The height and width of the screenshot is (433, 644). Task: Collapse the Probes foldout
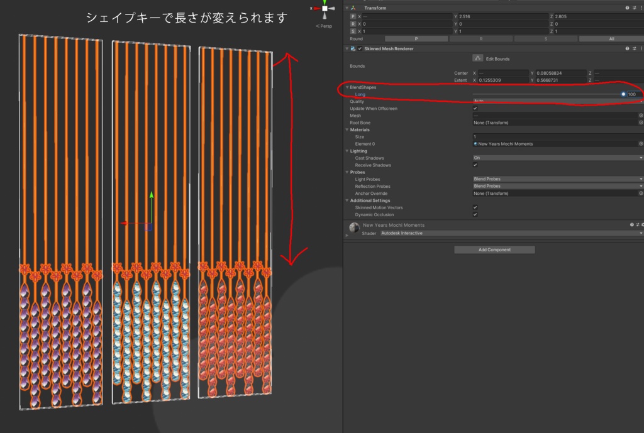click(347, 172)
